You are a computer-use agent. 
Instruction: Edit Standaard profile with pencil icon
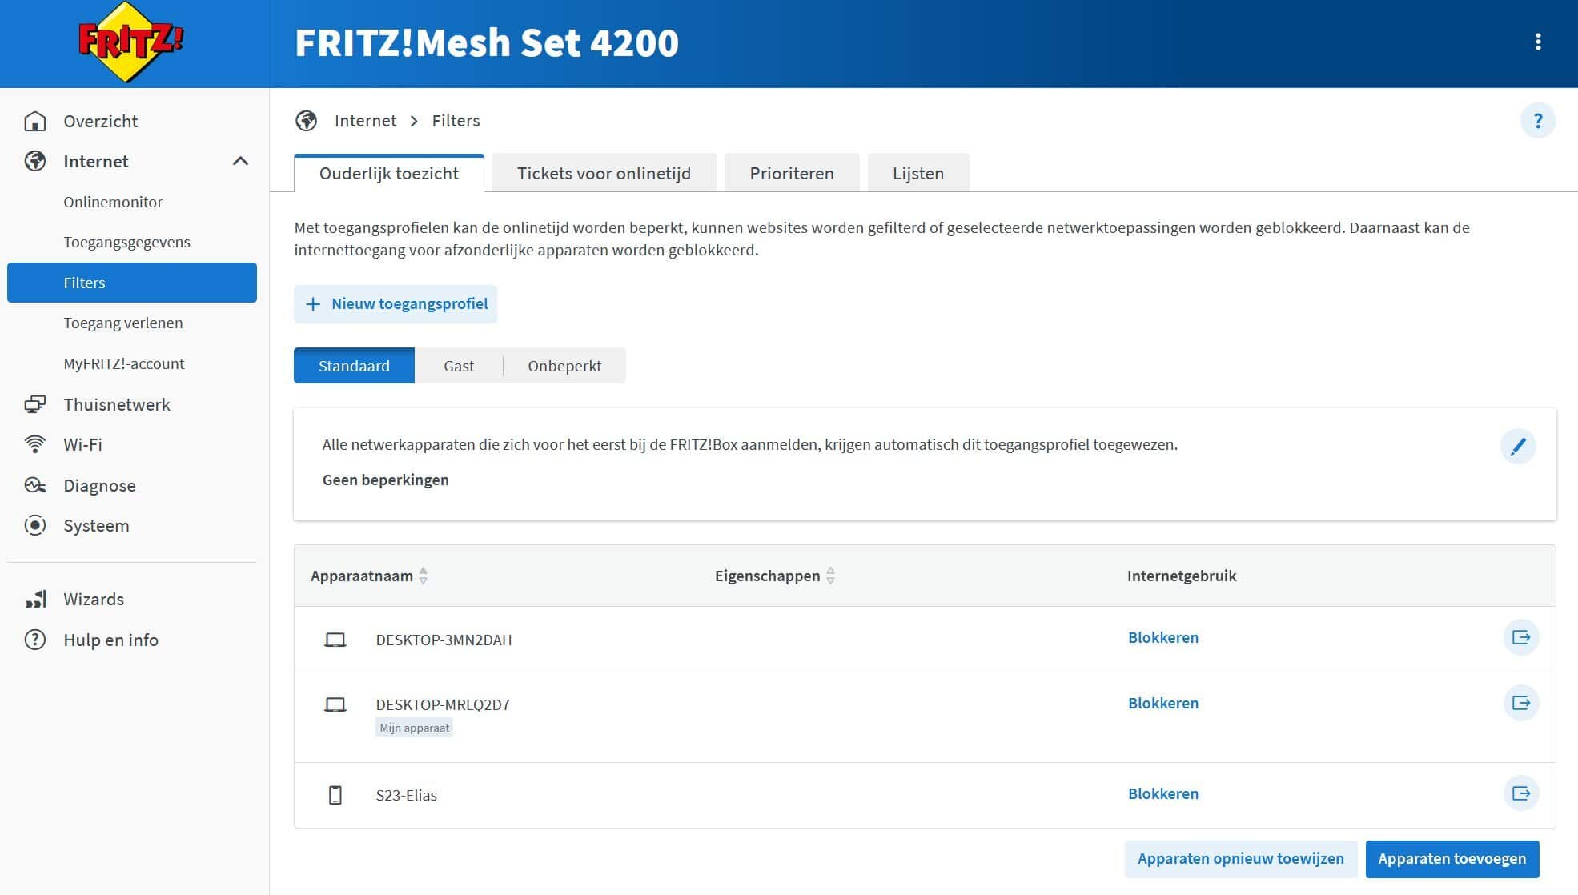pyautogui.click(x=1517, y=446)
